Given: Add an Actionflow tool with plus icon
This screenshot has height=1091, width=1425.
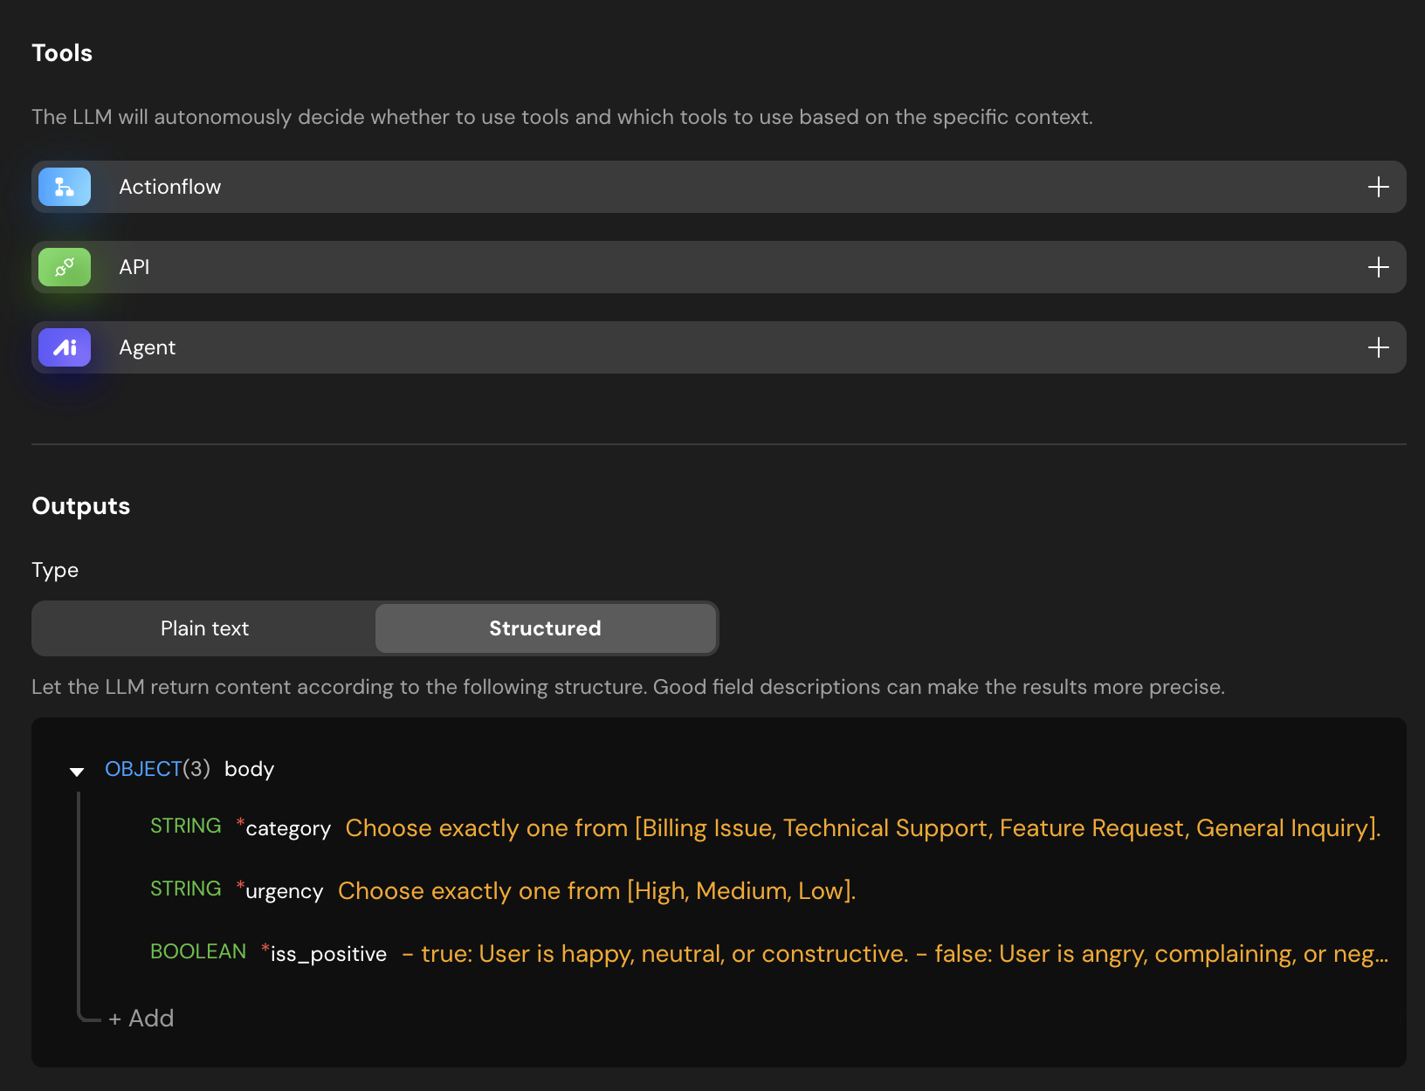Looking at the screenshot, I should tap(1378, 187).
